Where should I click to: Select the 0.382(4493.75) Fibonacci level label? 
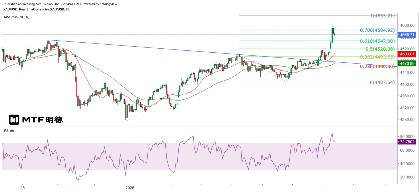377,57
